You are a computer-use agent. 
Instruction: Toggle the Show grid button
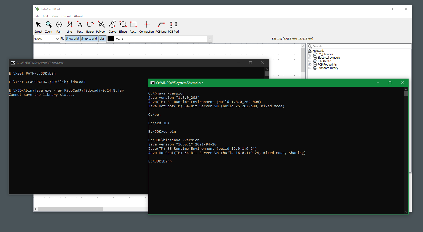point(72,39)
